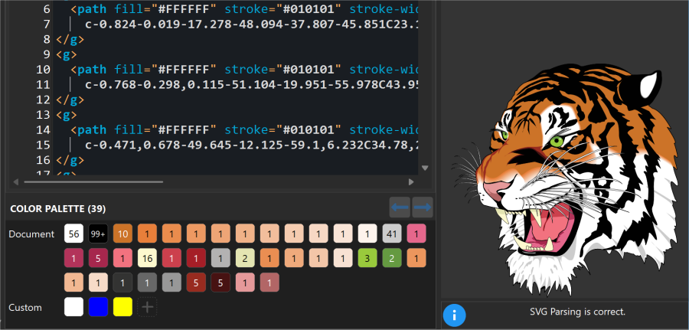Click the blue info icon beside parsing status

pyautogui.click(x=454, y=315)
